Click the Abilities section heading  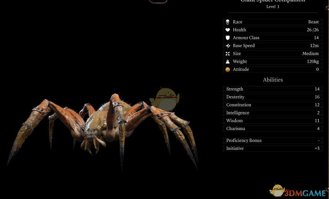tap(273, 80)
